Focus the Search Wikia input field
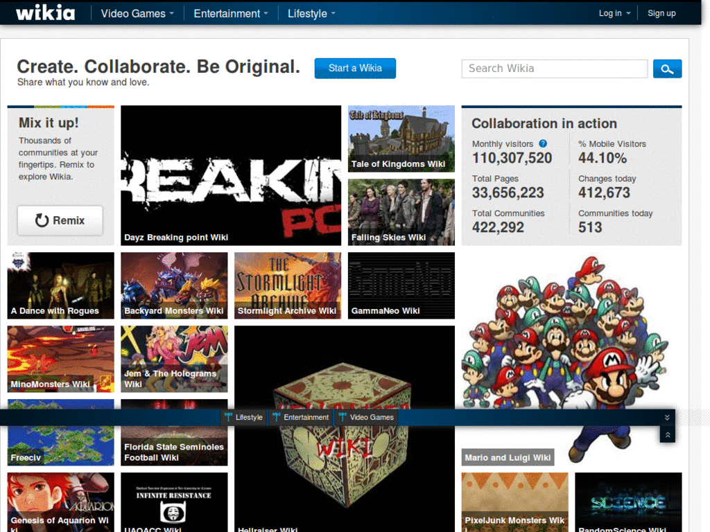The image size is (710, 532). [554, 69]
